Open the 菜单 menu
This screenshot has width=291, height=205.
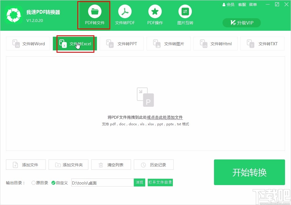click(253, 5)
